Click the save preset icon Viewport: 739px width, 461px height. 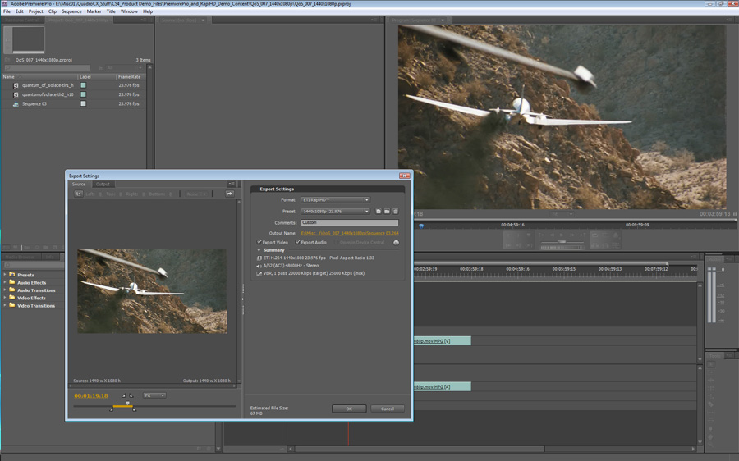pyautogui.click(x=379, y=212)
